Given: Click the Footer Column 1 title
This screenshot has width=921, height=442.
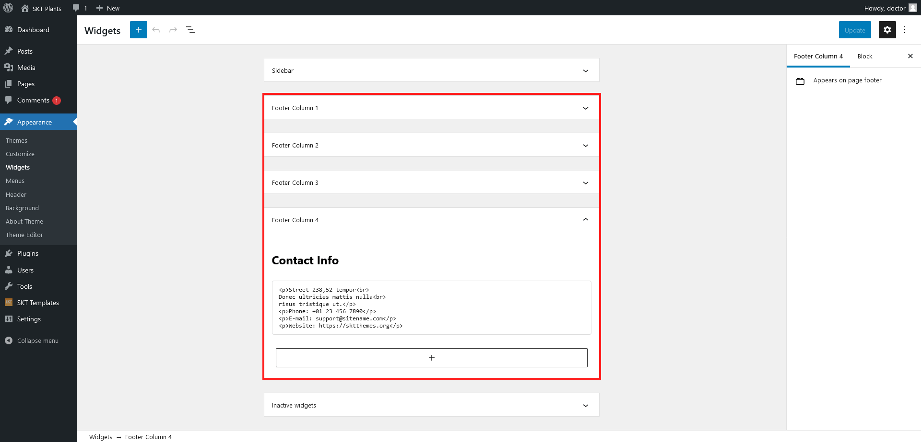Looking at the screenshot, I should pos(295,108).
